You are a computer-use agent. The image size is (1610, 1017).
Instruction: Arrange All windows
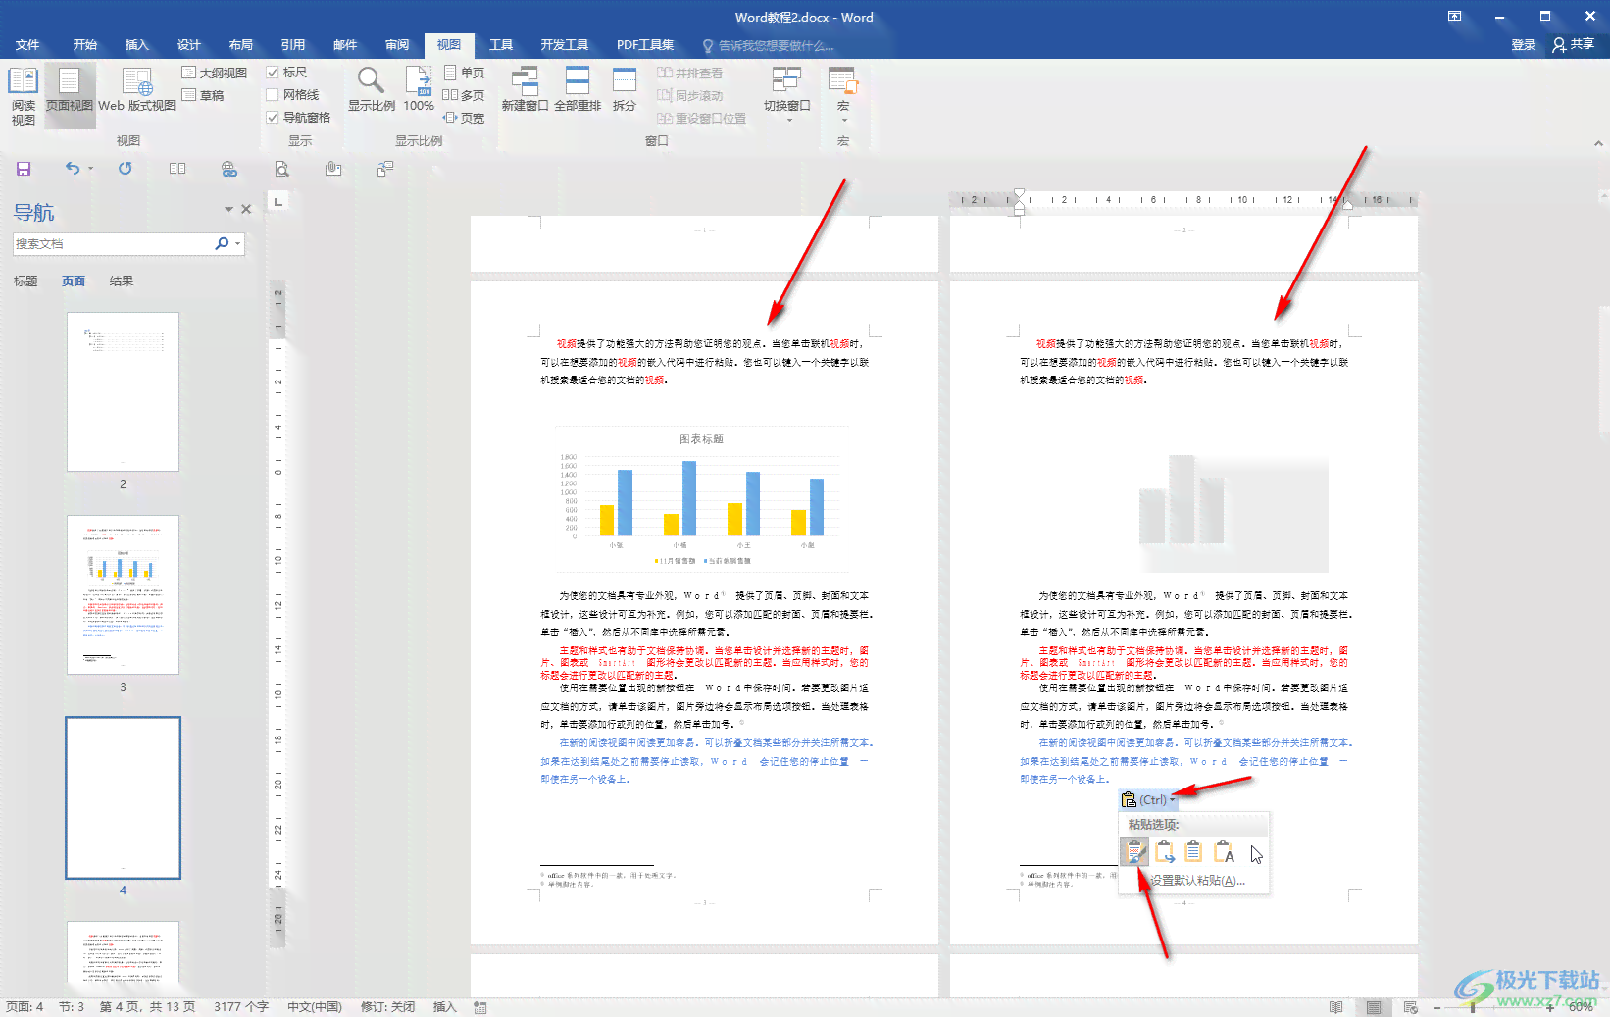(578, 89)
